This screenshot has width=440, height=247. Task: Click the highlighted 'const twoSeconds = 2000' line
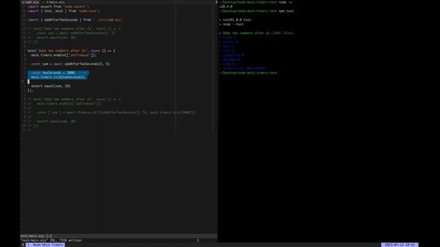click(58, 73)
